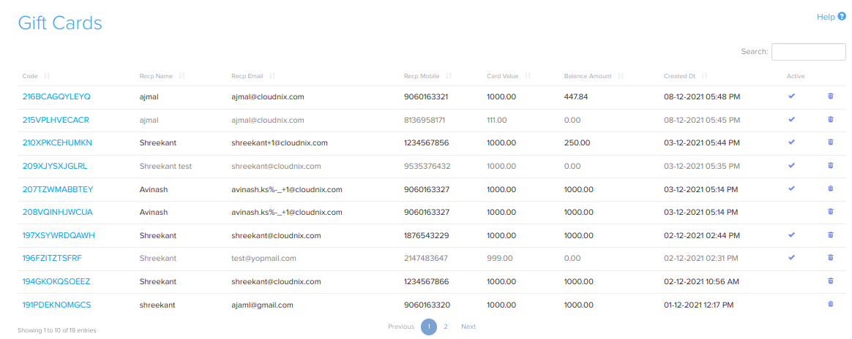Sort by Card Value column arrows
The height and width of the screenshot is (339, 852).
[x=528, y=76]
